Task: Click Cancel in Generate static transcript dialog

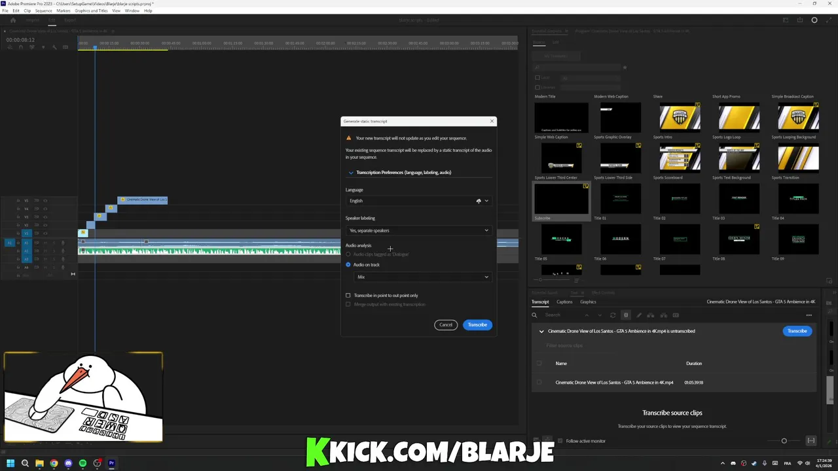Action: (446, 325)
